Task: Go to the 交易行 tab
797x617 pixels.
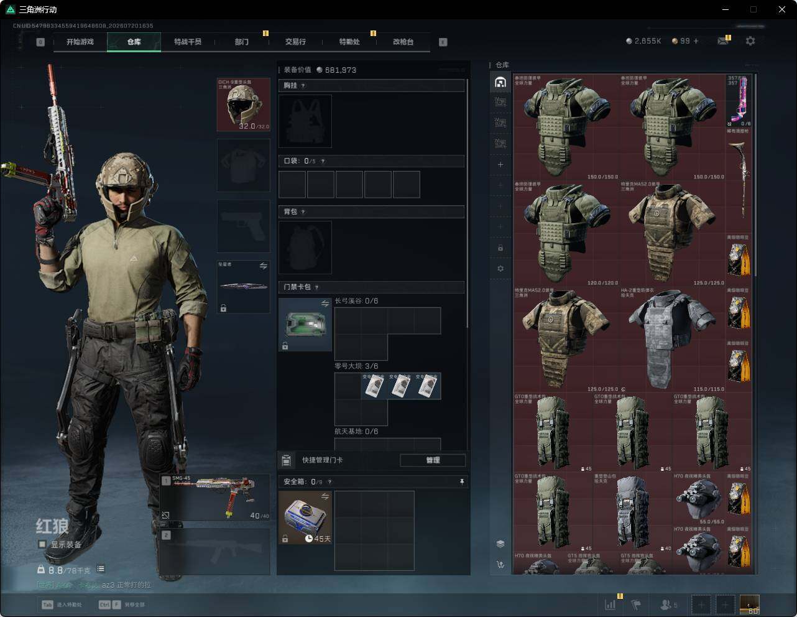Action: (x=295, y=42)
